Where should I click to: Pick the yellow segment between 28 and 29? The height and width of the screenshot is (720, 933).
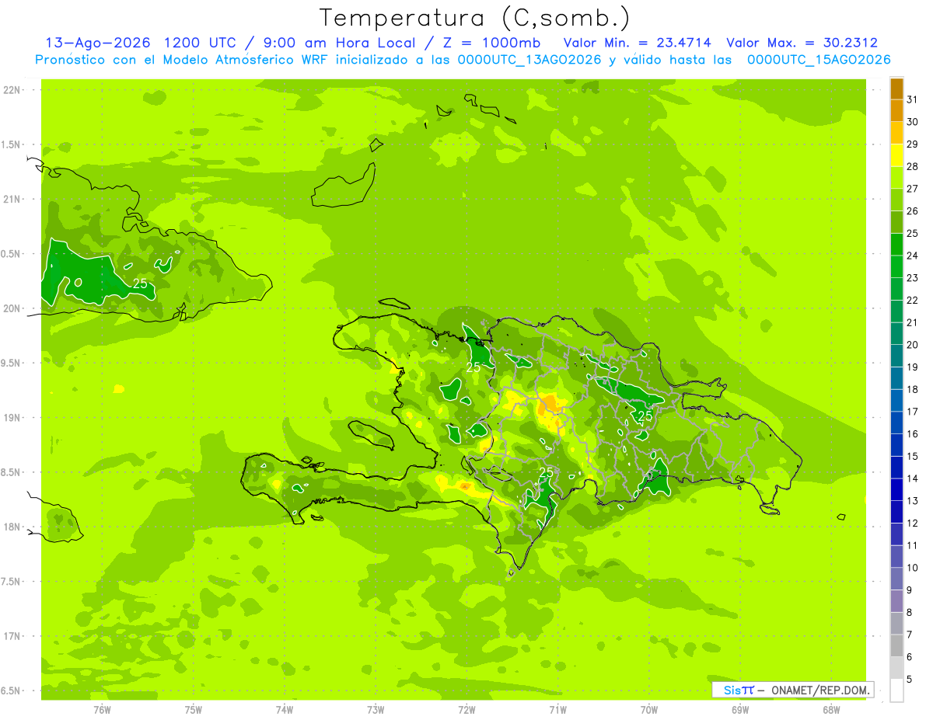click(x=896, y=155)
